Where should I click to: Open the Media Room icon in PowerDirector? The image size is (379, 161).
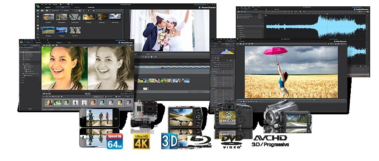click(x=38, y=11)
